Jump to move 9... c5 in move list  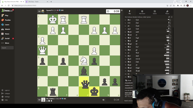click(x=136, y=35)
